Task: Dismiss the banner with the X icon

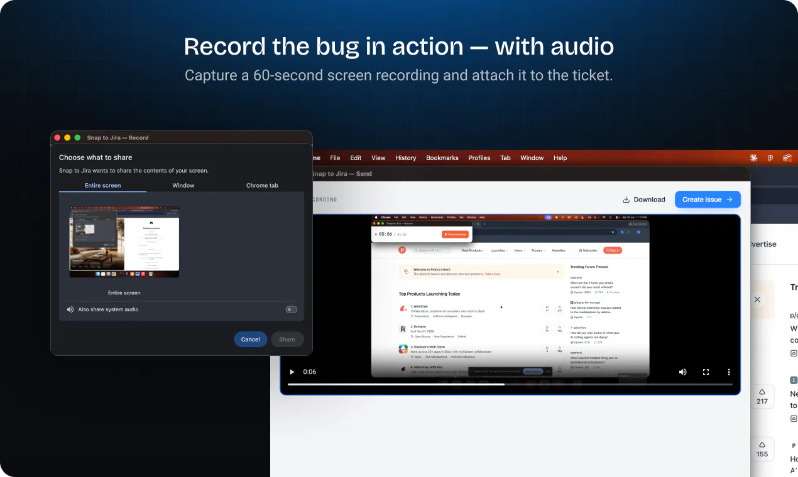Action: [x=757, y=300]
